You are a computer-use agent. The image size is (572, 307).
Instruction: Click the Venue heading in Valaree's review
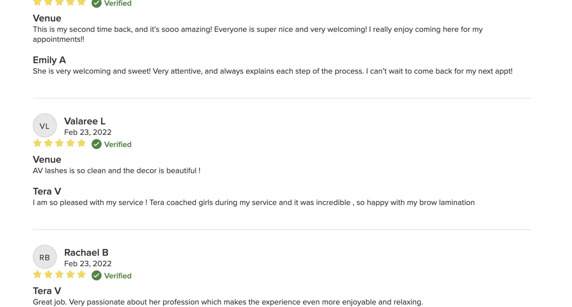point(47,159)
